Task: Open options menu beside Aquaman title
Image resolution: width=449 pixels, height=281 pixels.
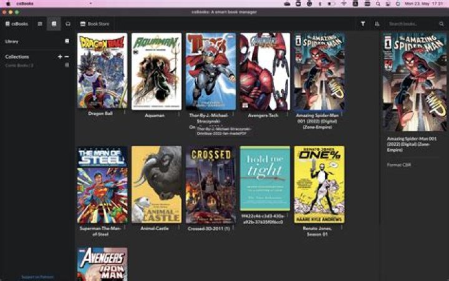Action: pyautogui.click(x=179, y=114)
